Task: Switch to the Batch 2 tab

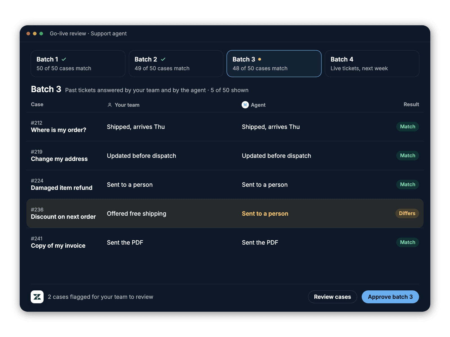Action: (x=176, y=63)
